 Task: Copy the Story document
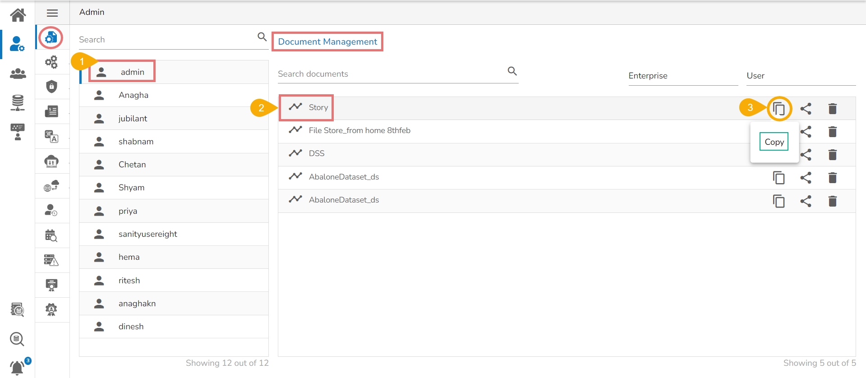779,109
